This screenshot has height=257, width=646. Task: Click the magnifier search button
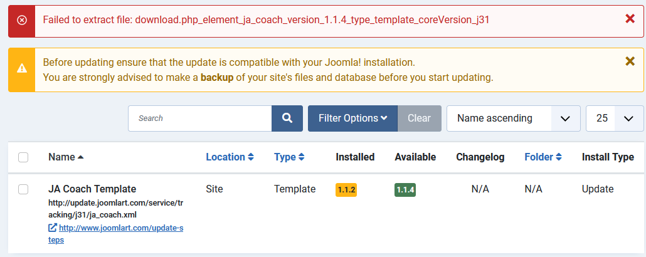(287, 118)
